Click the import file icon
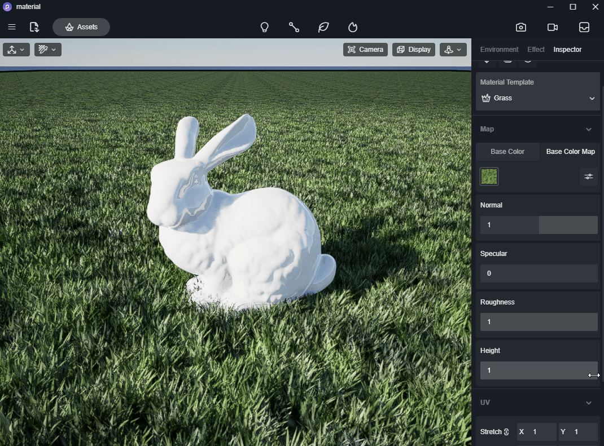 [x=34, y=27]
